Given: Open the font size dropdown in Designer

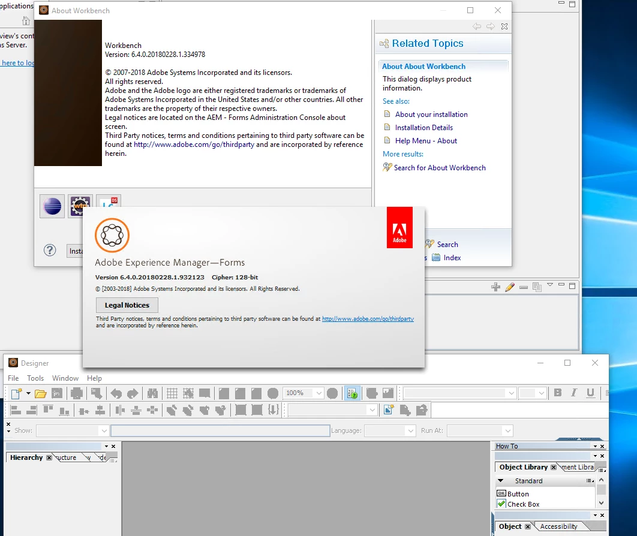Looking at the screenshot, I should pyautogui.click(x=541, y=393).
